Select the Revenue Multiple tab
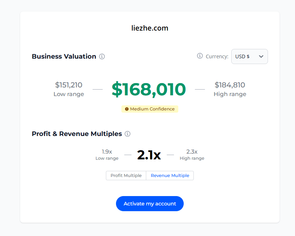Image resolution: width=295 pixels, height=236 pixels. coord(170,176)
